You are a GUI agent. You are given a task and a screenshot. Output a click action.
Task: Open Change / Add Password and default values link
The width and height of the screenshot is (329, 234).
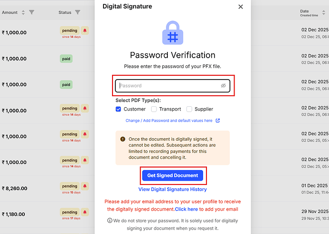[169, 121]
